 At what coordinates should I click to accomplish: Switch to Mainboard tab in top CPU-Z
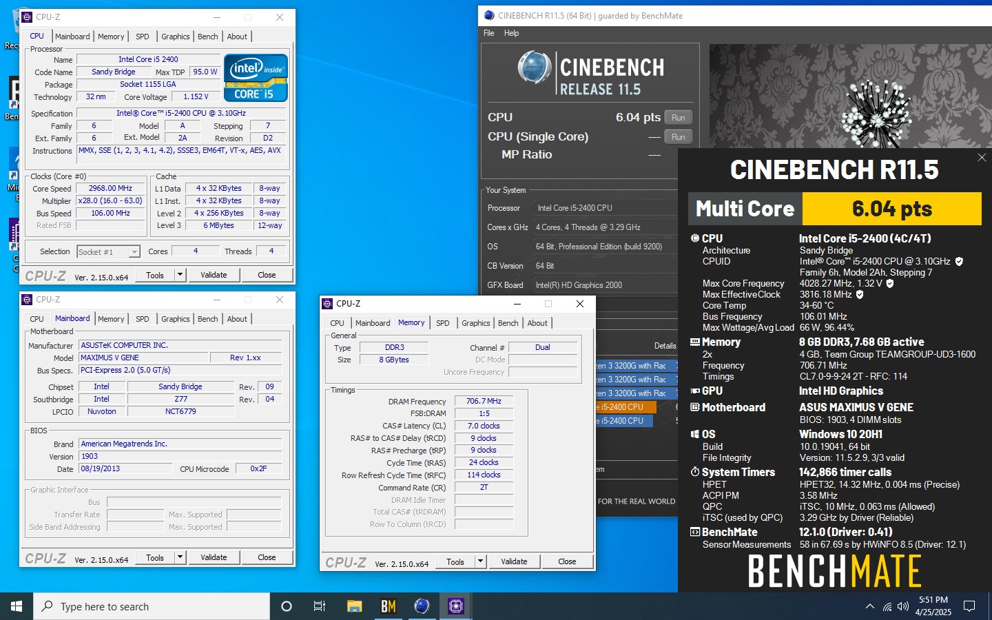(x=72, y=37)
